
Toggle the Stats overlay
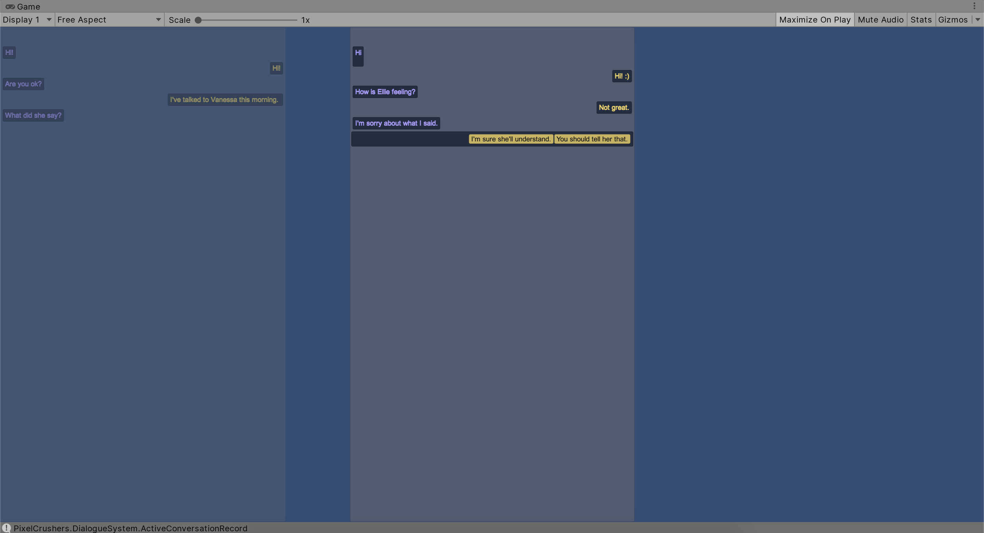(x=920, y=20)
